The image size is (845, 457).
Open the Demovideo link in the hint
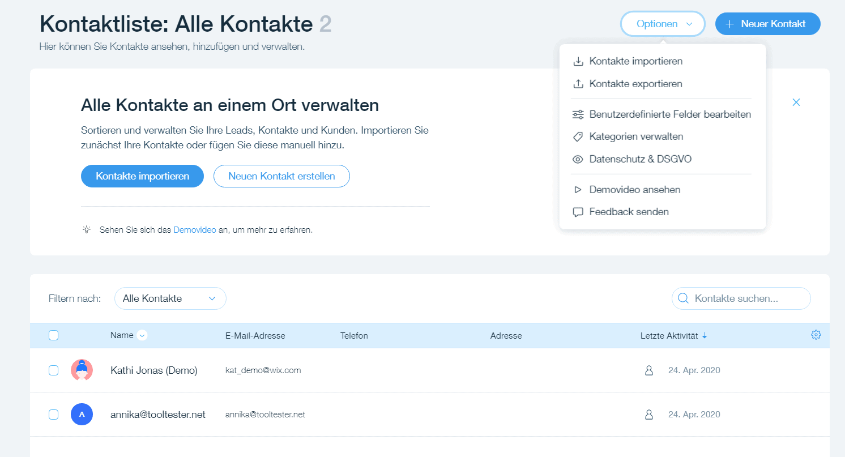[x=195, y=230]
